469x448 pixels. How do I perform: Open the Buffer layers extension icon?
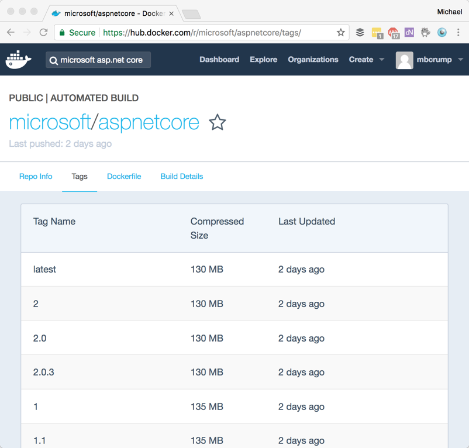pos(360,32)
